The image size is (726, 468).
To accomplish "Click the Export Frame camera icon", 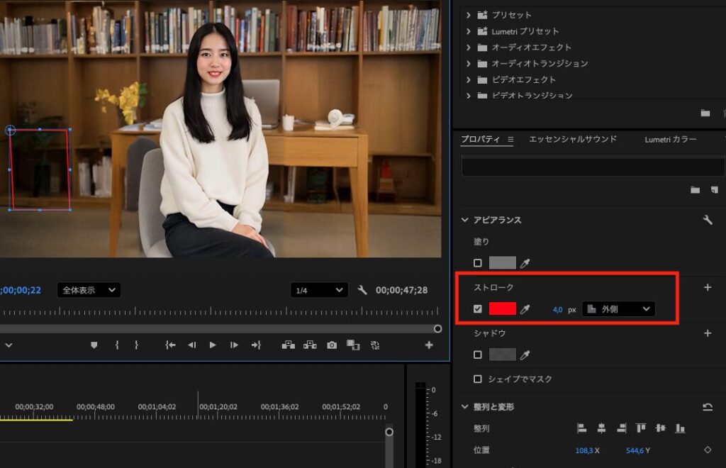I will [331, 345].
